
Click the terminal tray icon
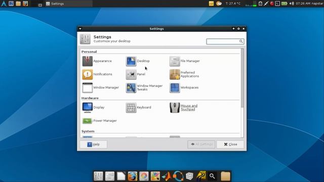point(277,4)
